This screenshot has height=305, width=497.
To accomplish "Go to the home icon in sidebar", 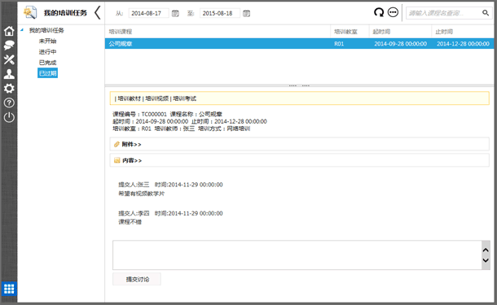I will pyautogui.click(x=9, y=31).
